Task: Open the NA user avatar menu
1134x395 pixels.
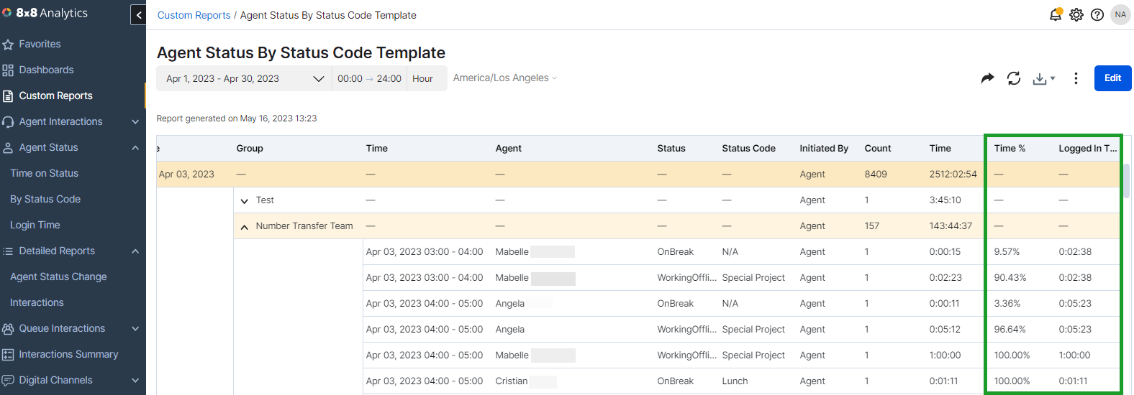Action: coord(1120,14)
